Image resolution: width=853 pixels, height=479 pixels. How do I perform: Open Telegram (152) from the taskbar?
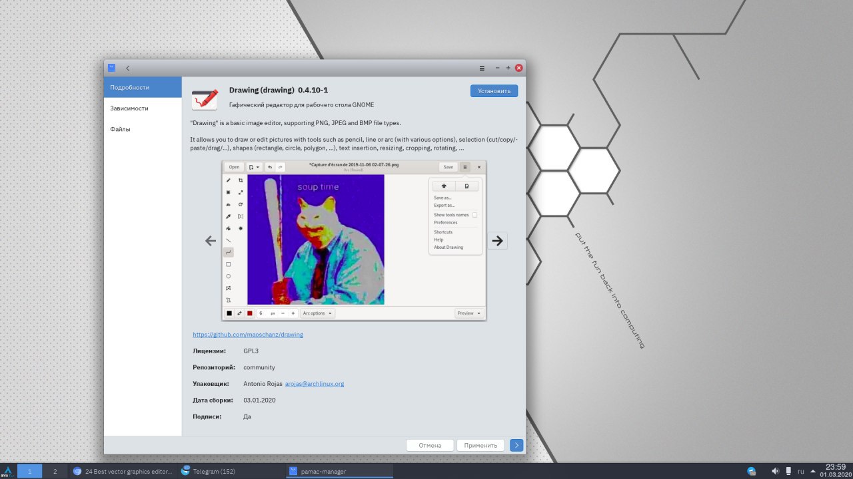pyautogui.click(x=230, y=471)
